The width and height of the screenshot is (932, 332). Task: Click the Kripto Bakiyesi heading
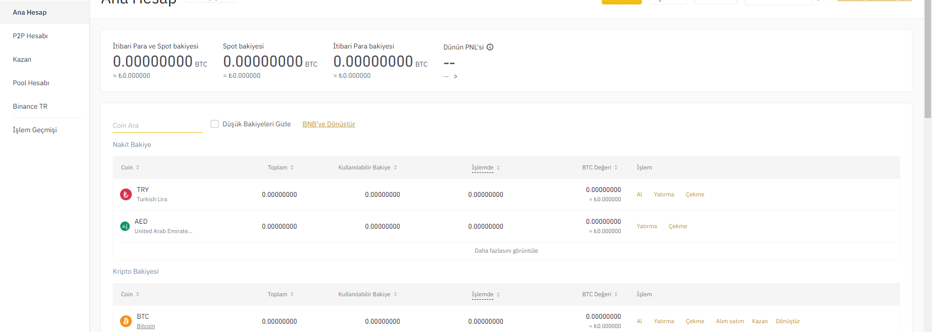coord(136,271)
